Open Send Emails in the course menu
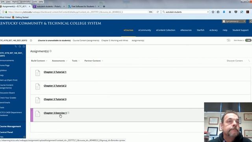 click(5, 103)
